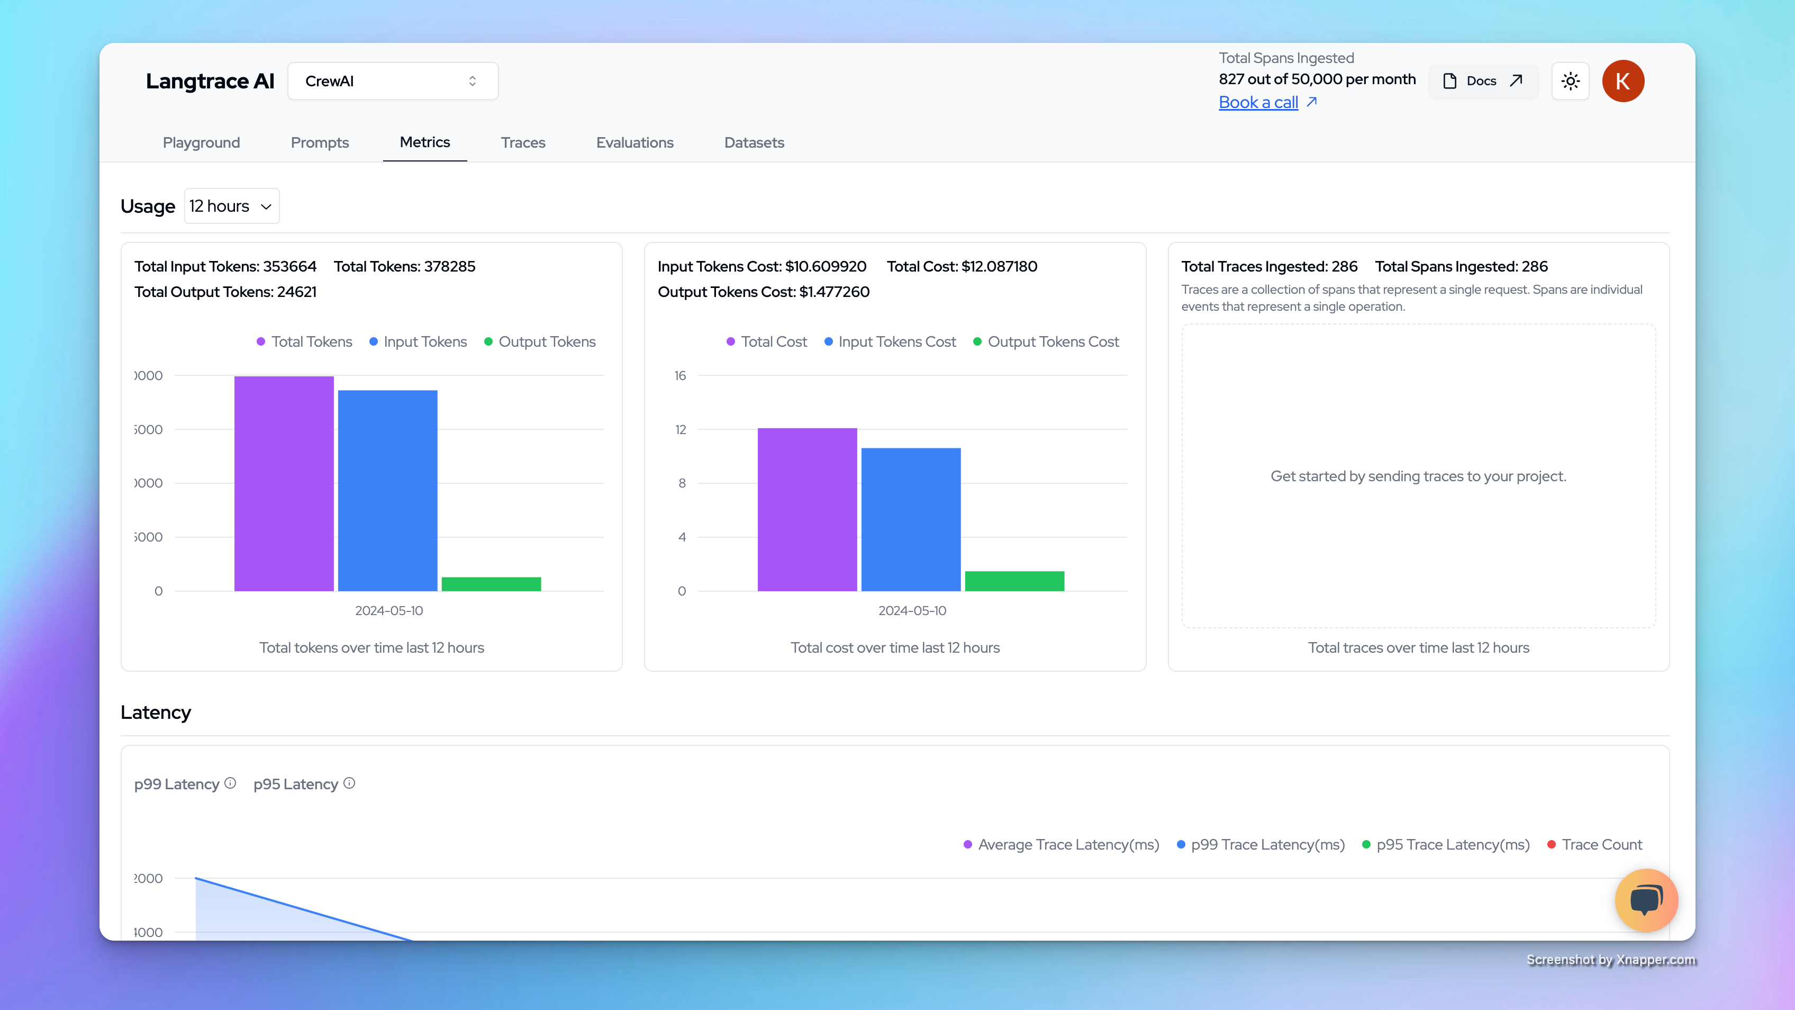Follow the Book a call link
The width and height of the screenshot is (1795, 1010).
(x=1258, y=102)
